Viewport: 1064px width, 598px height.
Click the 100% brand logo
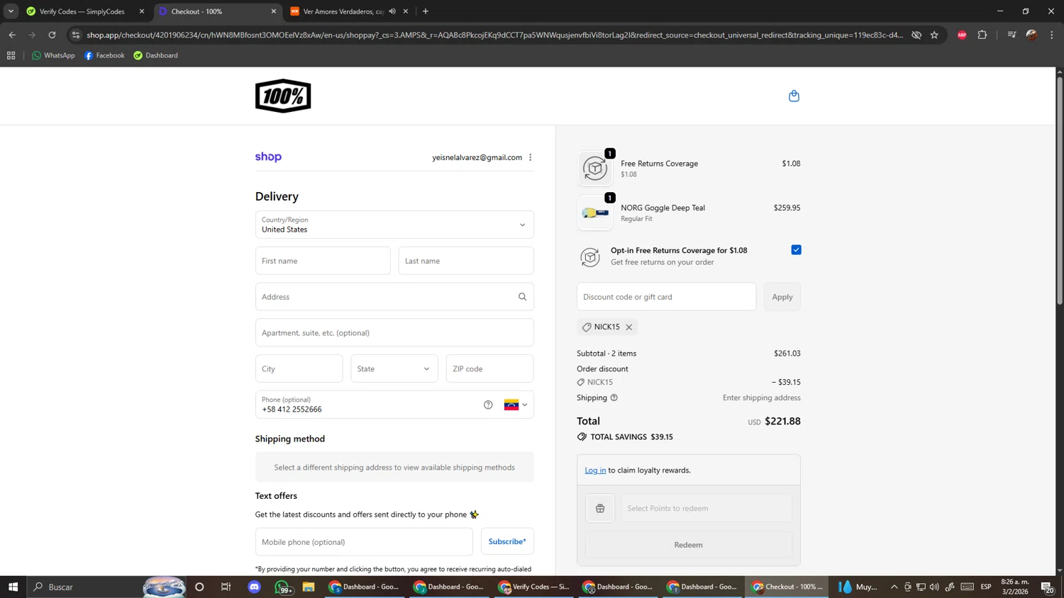coord(283,96)
